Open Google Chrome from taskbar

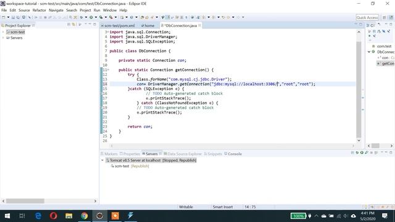point(85,216)
